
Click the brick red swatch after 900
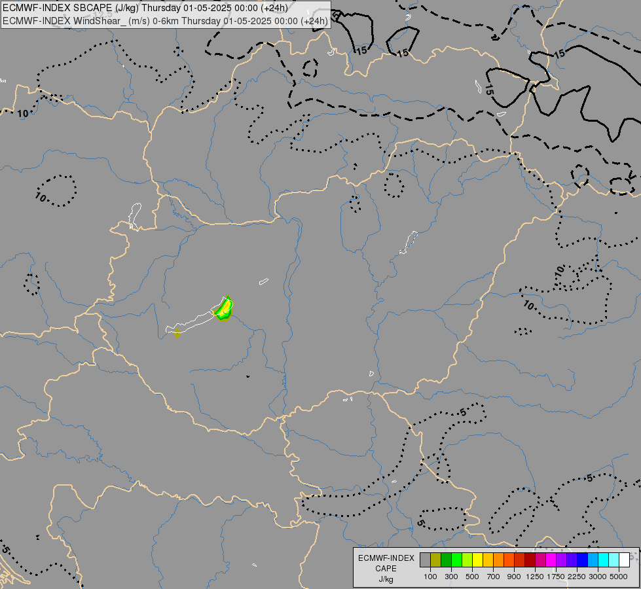[x=520, y=560]
